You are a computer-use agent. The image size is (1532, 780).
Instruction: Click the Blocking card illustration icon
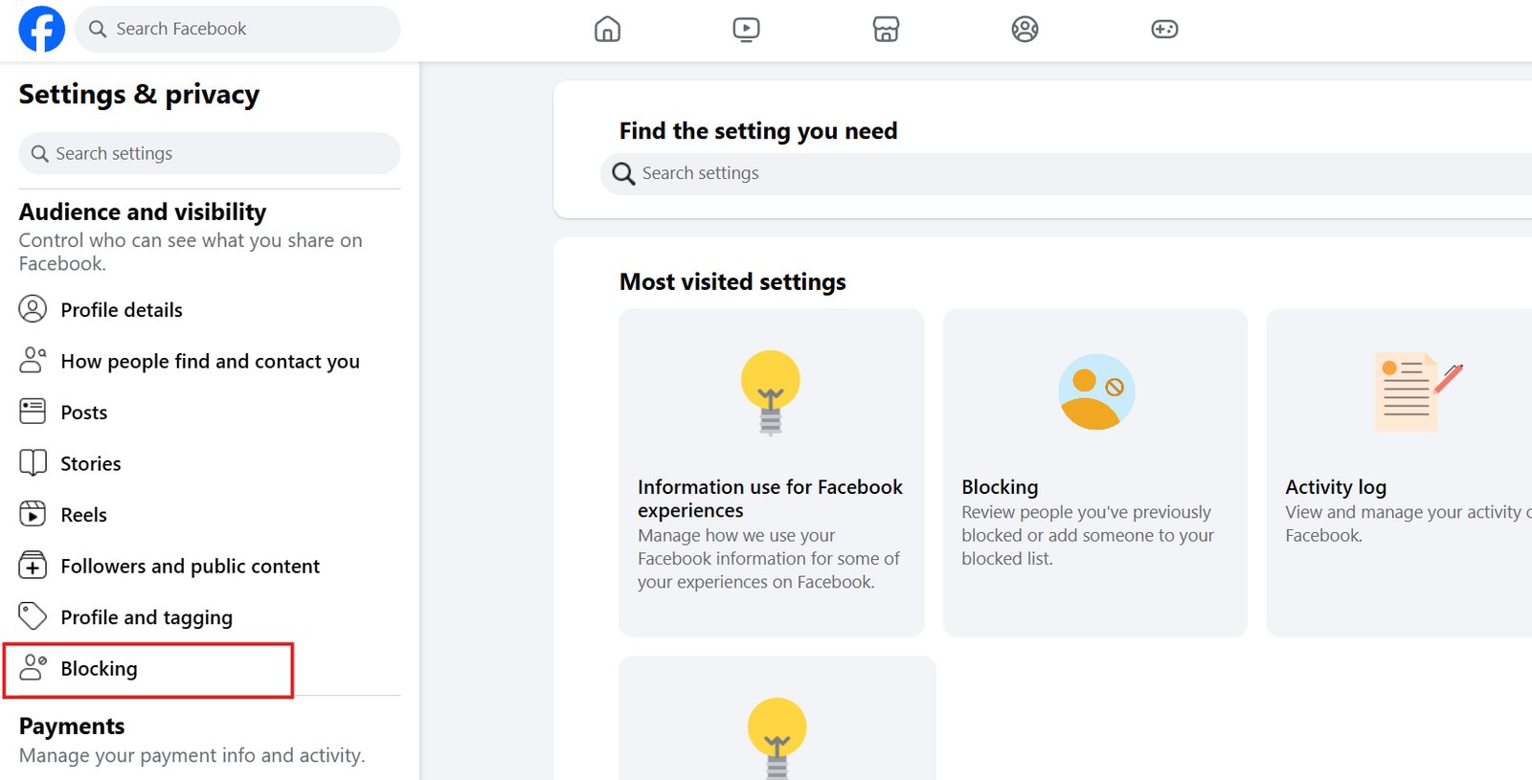(1095, 392)
